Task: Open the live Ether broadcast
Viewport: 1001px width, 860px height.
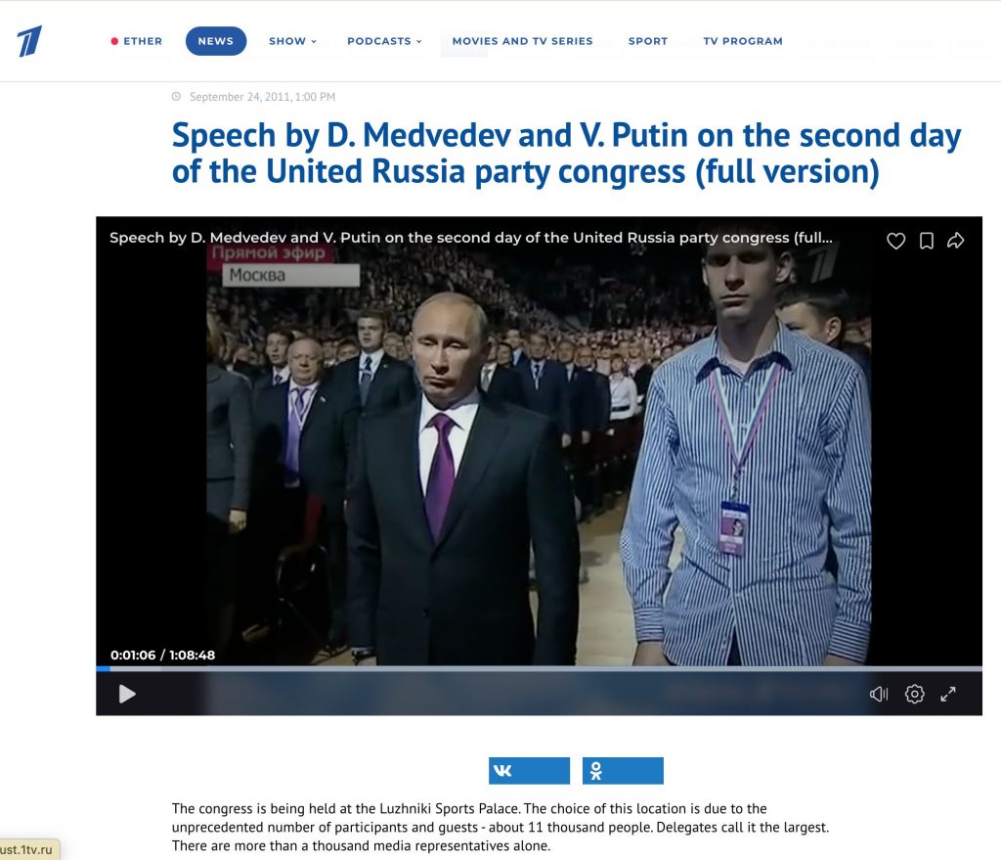Action: tap(137, 41)
